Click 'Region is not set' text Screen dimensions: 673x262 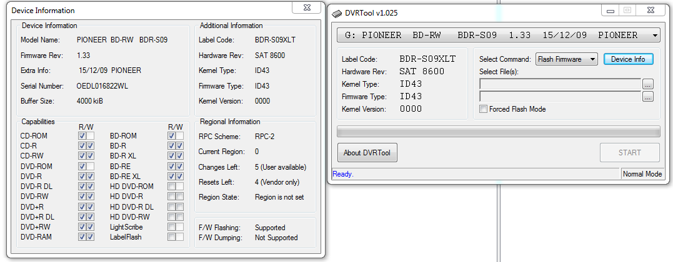(279, 197)
